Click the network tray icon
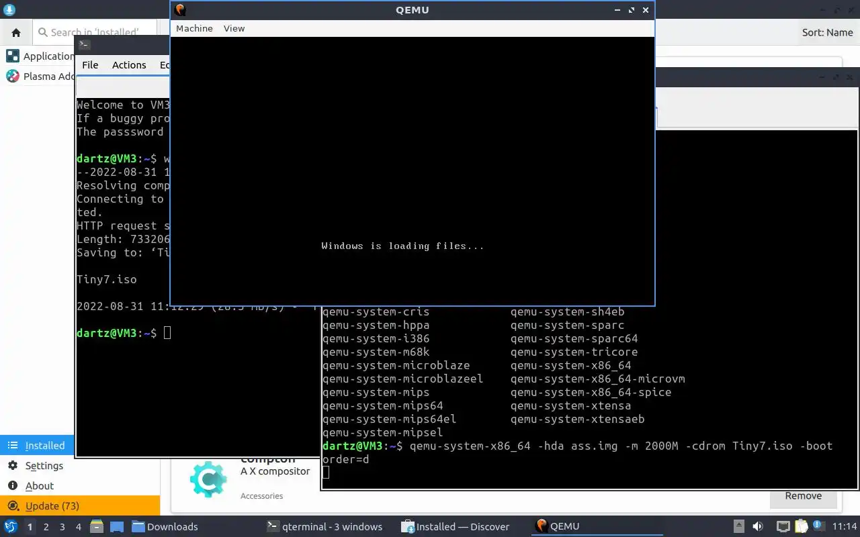Image resolution: width=860 pixels, height=537 pixels. click(783, 526)
